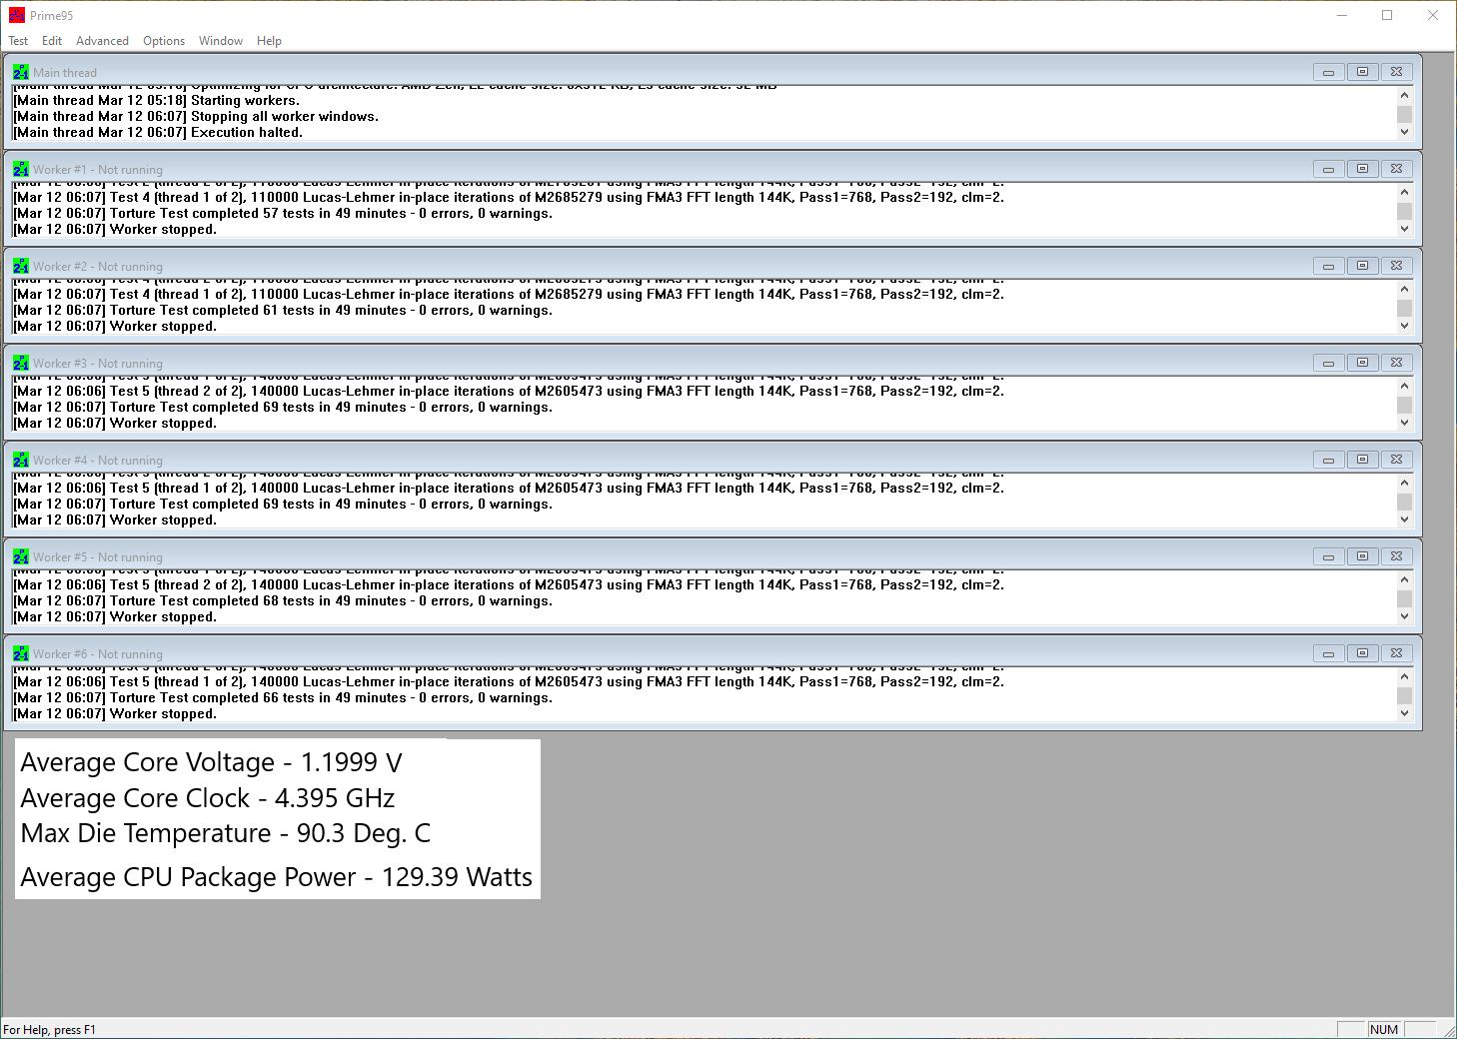The image size is (1457, 1039).
Task: Minimize the Worker #6 child window
Action: coord(1328,653)
